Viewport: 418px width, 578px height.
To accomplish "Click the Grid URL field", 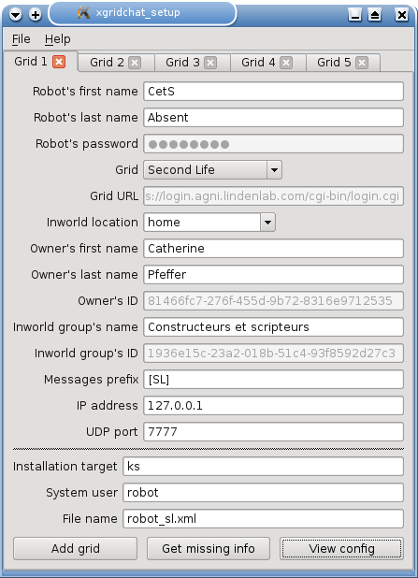I will pyautogui.click(x=273, y=196).
